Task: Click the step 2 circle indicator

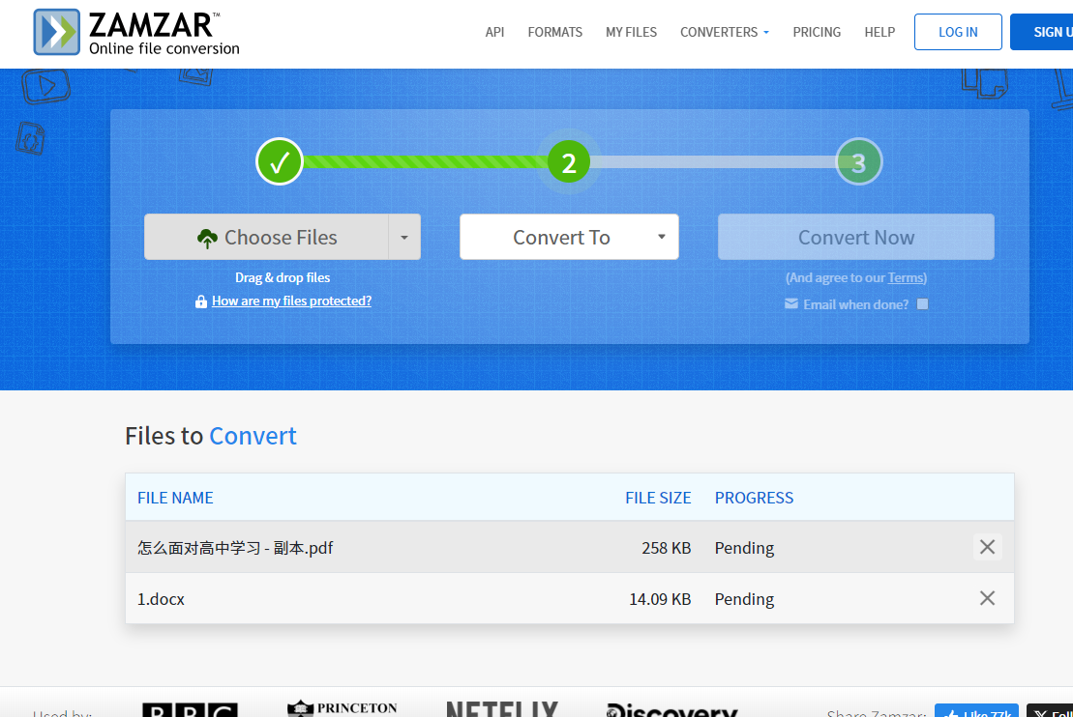Action: [569, 162]
